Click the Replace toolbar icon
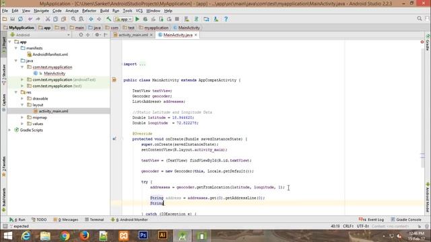The width and height of the screenshot is (431, 242). pyautogui.click(x=81, y=19)
